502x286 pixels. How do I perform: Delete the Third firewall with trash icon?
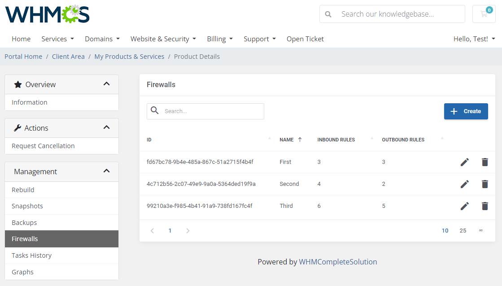485,206
